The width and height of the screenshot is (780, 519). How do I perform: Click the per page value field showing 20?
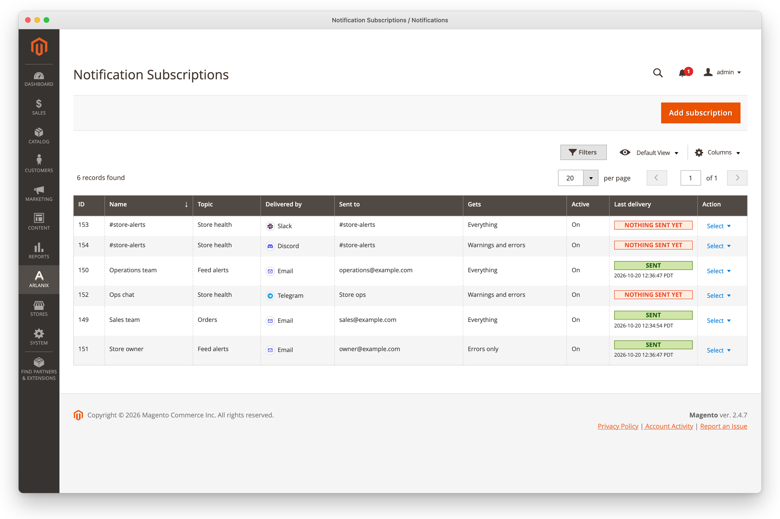pos(571,178)
